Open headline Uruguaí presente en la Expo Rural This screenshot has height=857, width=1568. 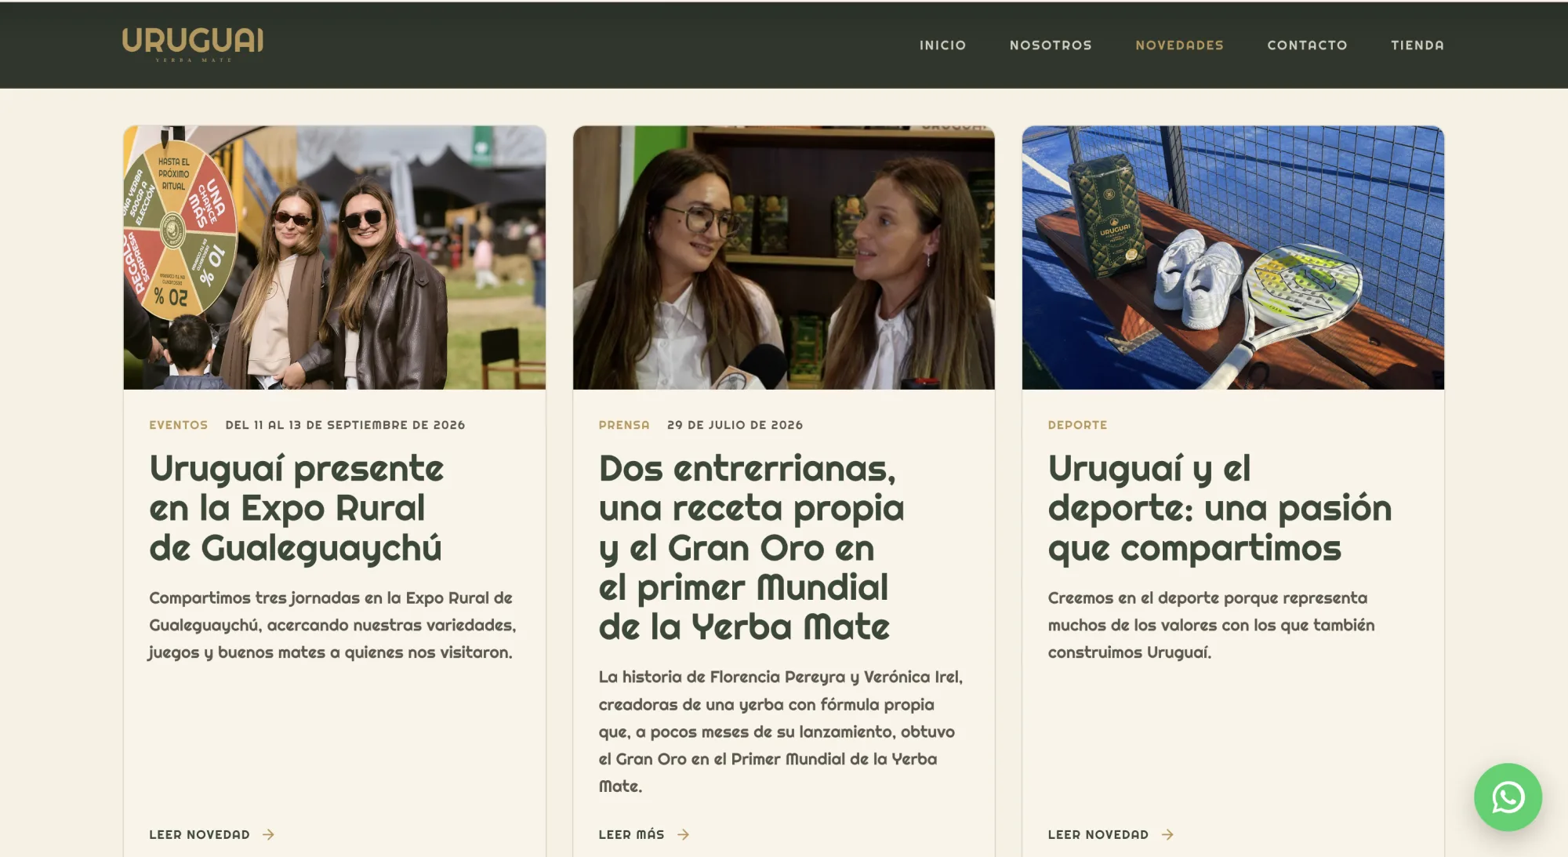click(x=296, y=508)
